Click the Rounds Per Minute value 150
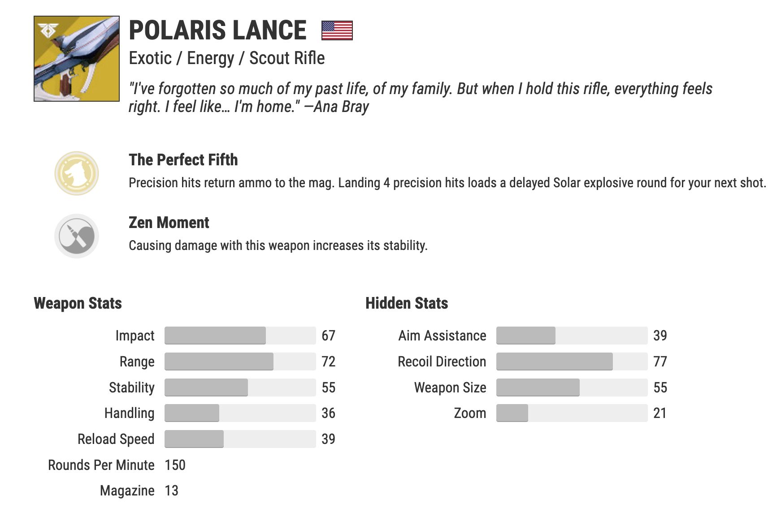The width and height of the screenshot is (781, 508). coord(175,465)
